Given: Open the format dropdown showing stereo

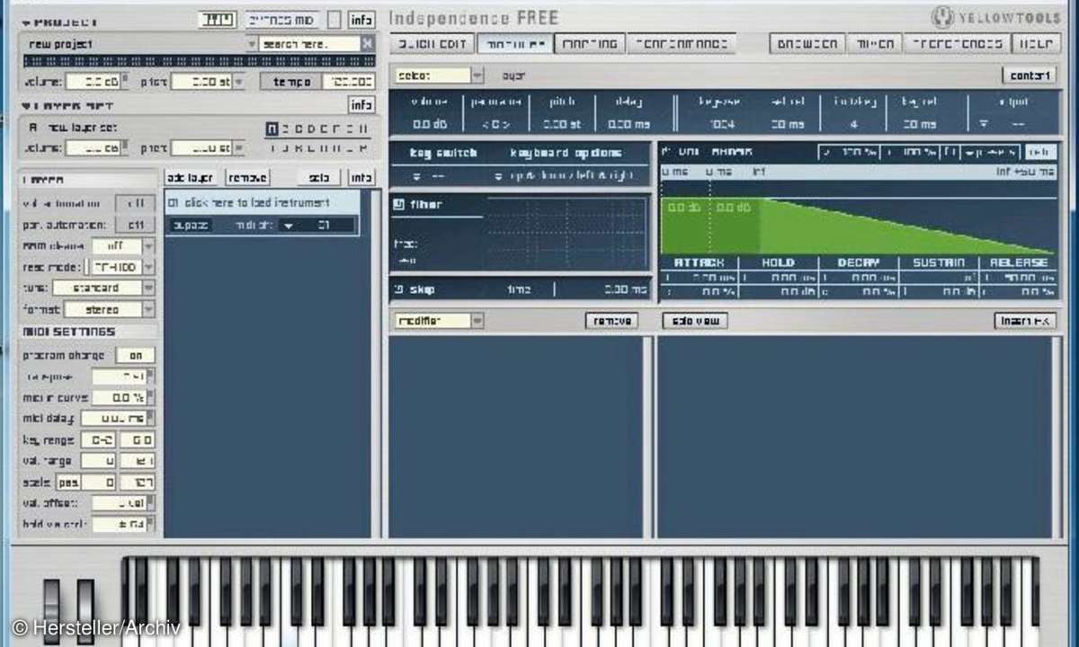Looking at the screenshot, I should tap(148, 310).
